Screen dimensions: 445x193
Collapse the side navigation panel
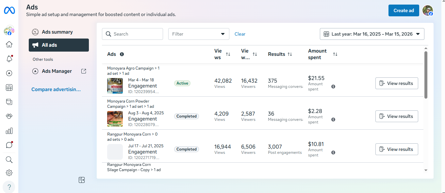coord(82,180)
